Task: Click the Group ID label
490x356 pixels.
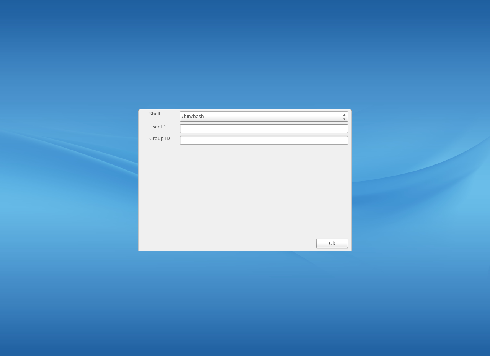Action: click(x=160, y=138)
